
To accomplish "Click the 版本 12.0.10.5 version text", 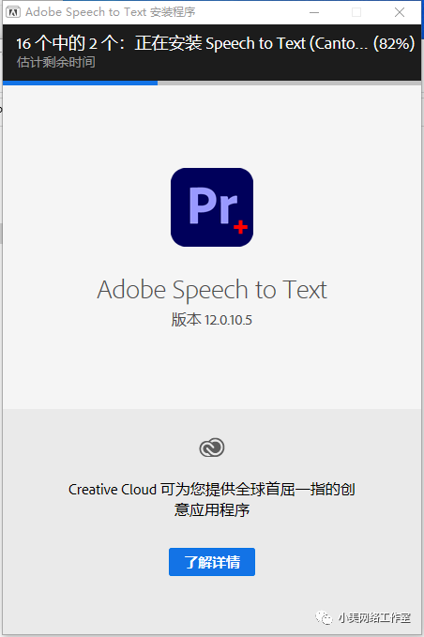I will click(212, 320).
